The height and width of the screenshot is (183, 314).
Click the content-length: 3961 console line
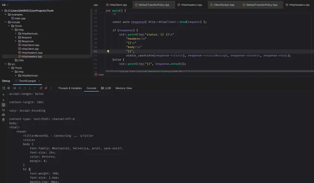26,102
